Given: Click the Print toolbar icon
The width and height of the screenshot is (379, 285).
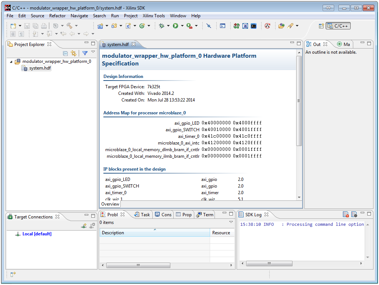Looking at the screenshot, I should coord(44,26).
